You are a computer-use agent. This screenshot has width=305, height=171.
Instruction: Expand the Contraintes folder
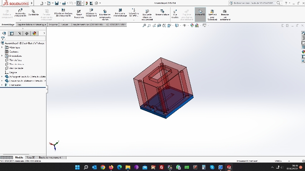click(x=2, y=85)
